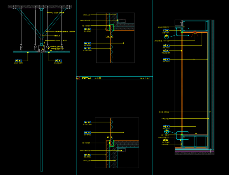229x175 pixels.
Task: Select the dimension marks in the upper middle detail
Action: (109, 36)
